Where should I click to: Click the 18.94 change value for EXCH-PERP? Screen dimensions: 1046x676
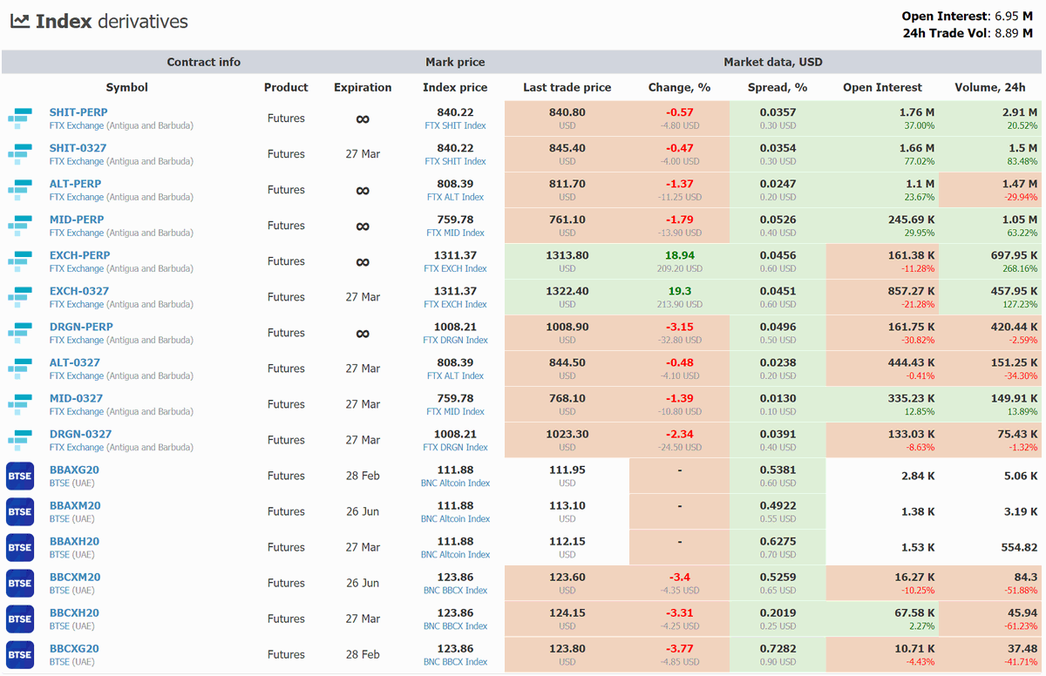click(x=680, y=255)
